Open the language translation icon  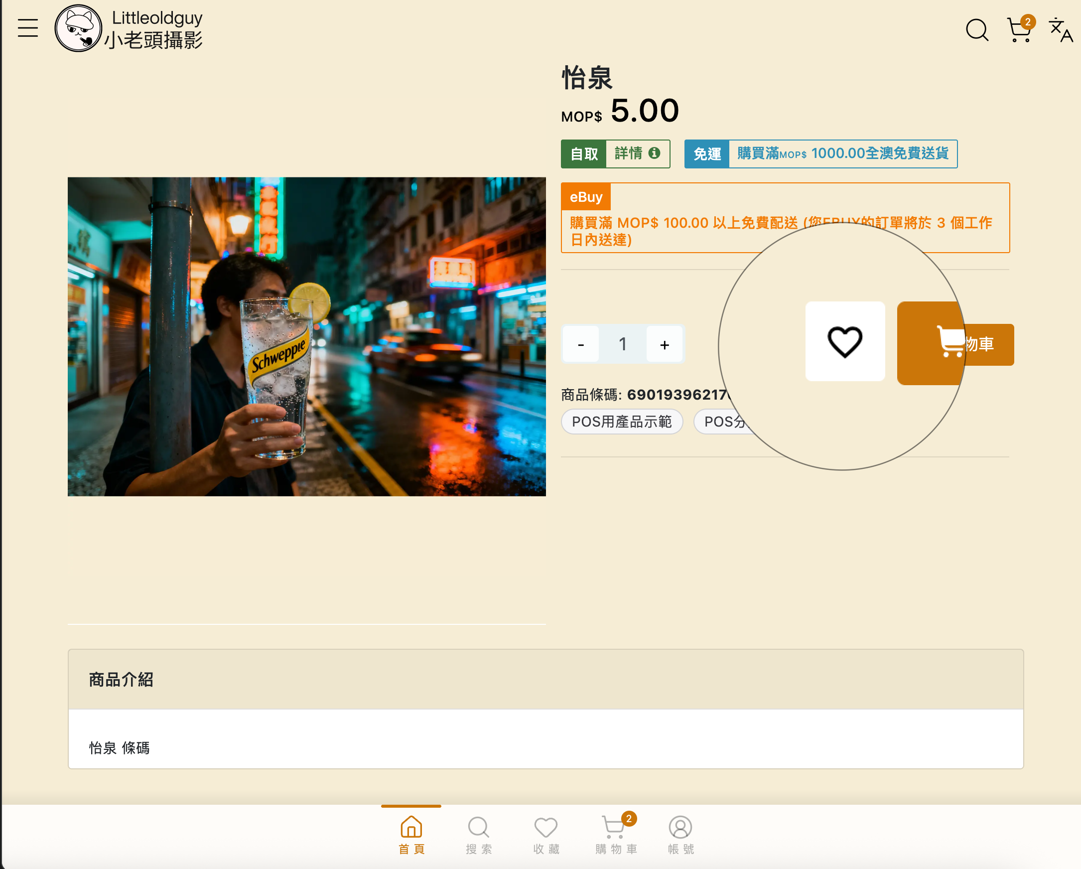pos(1060,29)
